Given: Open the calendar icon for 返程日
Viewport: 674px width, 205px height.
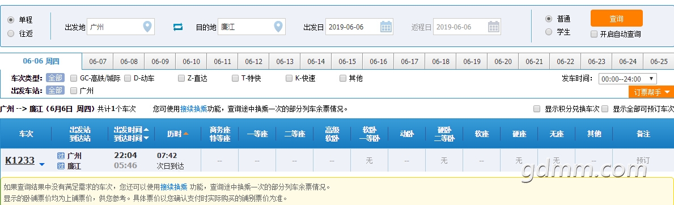Looking at the screenshot, I should click(494, 27).
